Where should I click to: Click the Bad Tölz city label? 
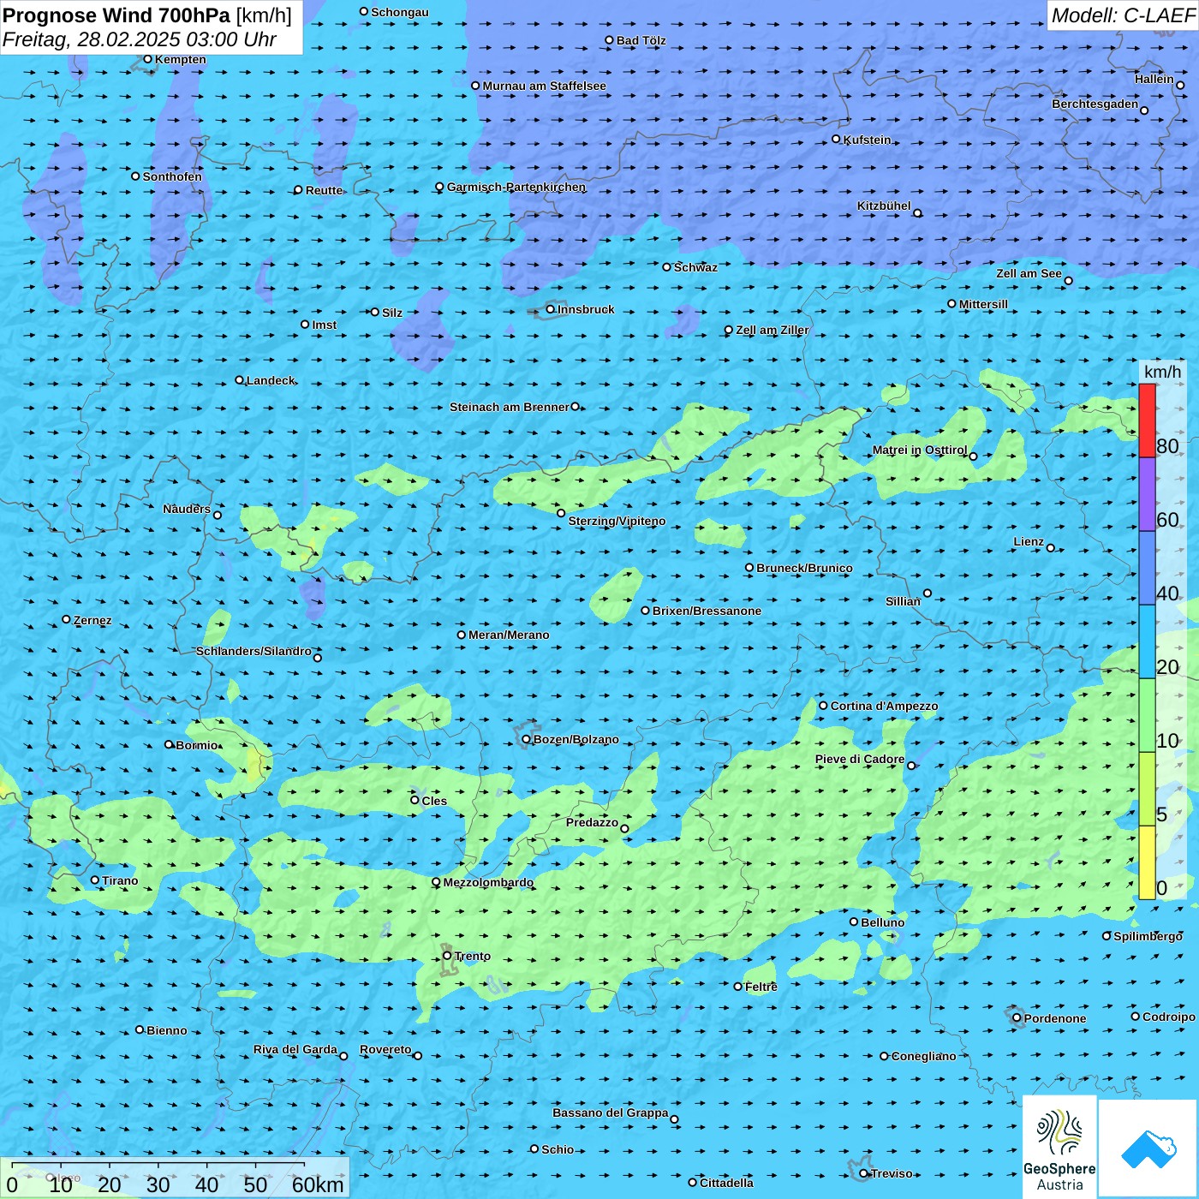click(x=641, y=40)
